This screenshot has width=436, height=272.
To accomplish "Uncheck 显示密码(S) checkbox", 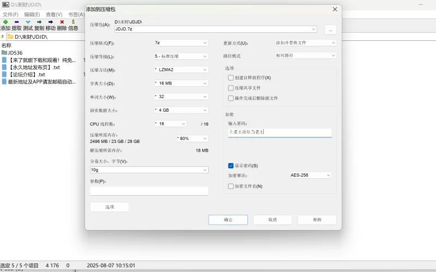I will point(231,166).
